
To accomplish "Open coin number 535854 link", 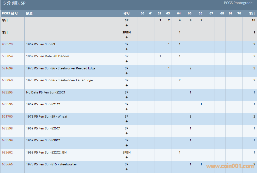I will (x=7, y=56).
